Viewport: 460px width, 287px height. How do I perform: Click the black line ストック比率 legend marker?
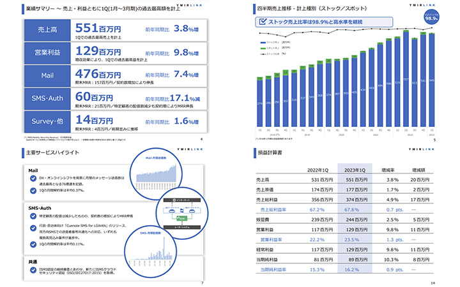coord(263,54)
